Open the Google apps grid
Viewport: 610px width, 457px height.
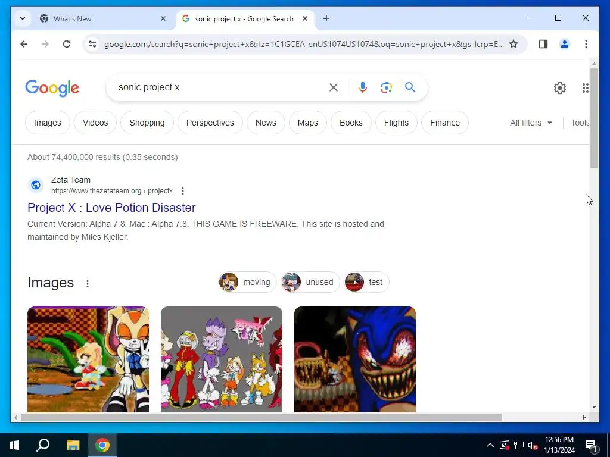[585, 88]
